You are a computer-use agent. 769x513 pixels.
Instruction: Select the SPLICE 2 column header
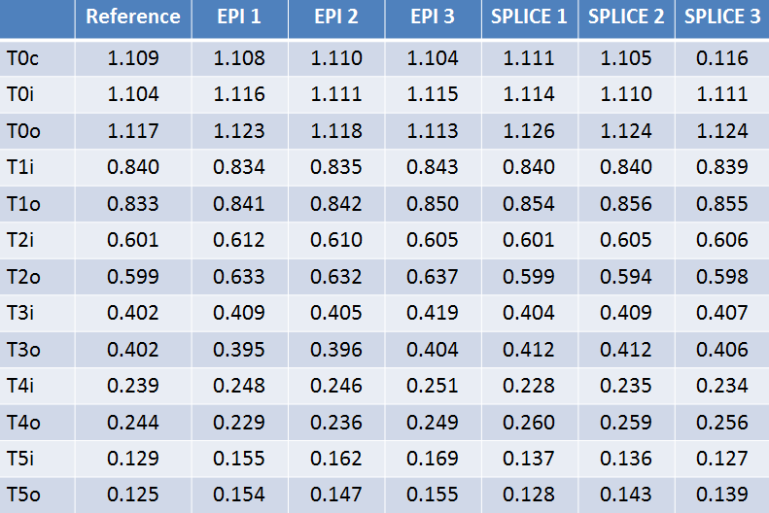click(x=626, y=17)
